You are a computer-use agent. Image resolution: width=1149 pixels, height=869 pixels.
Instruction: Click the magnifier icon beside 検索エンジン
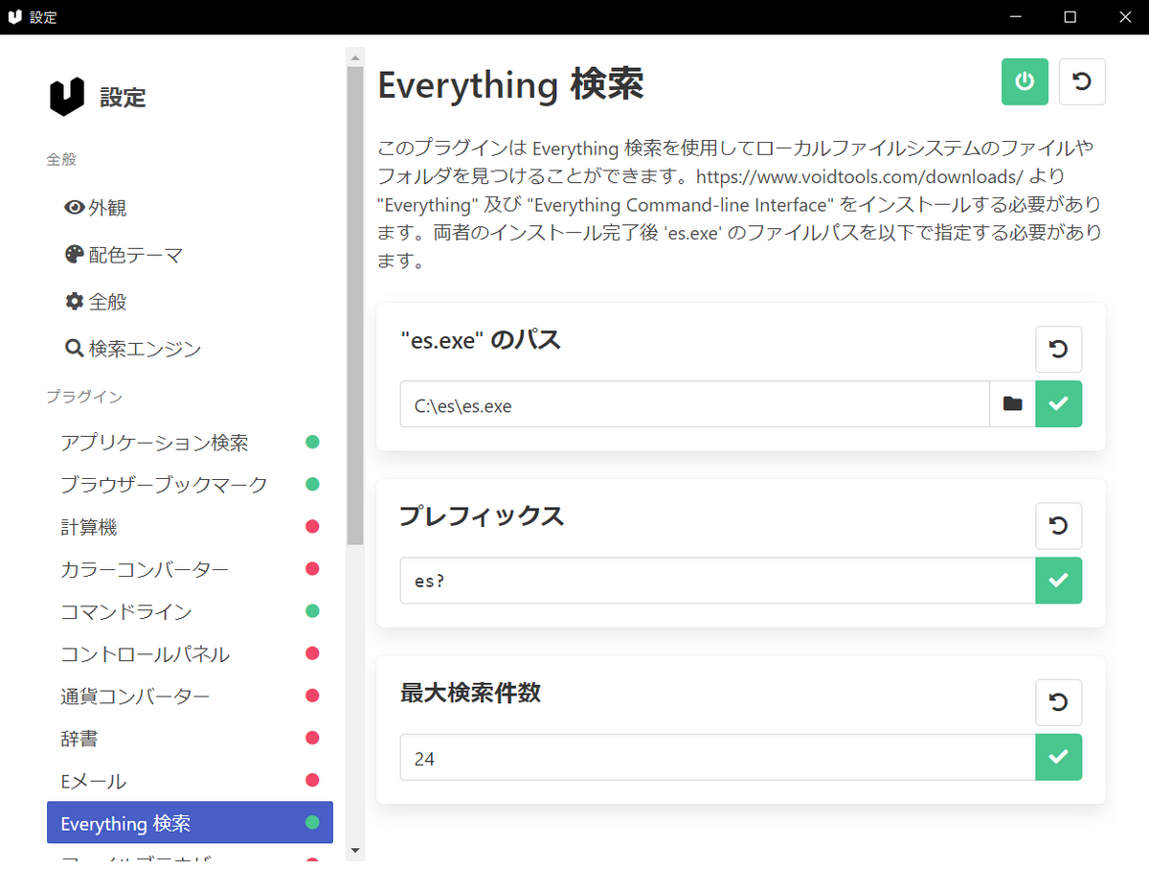coord(75,349)
